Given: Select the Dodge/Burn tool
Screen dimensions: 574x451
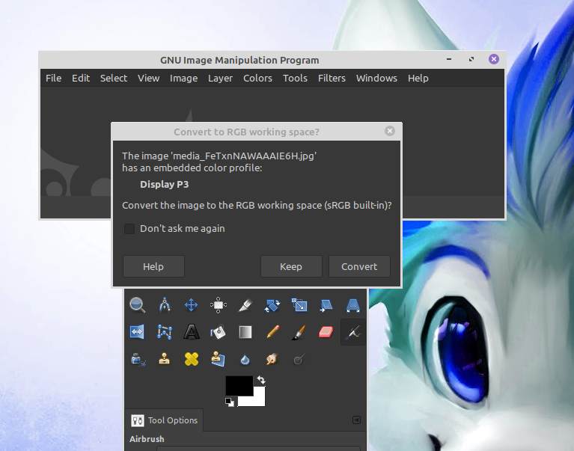Looking at the screenshot, I should pos(299,360).
